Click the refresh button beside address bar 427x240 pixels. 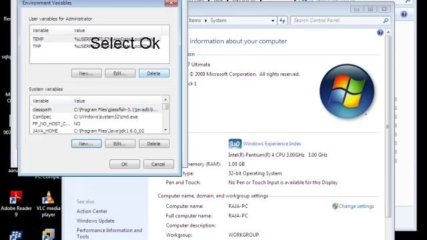(282, 21)
